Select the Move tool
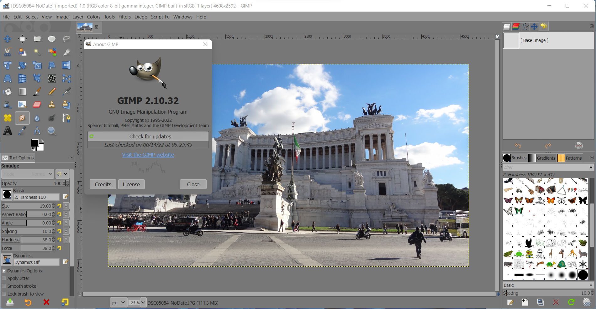This screenshot has height=309, width=596. (x=8, y=39)
